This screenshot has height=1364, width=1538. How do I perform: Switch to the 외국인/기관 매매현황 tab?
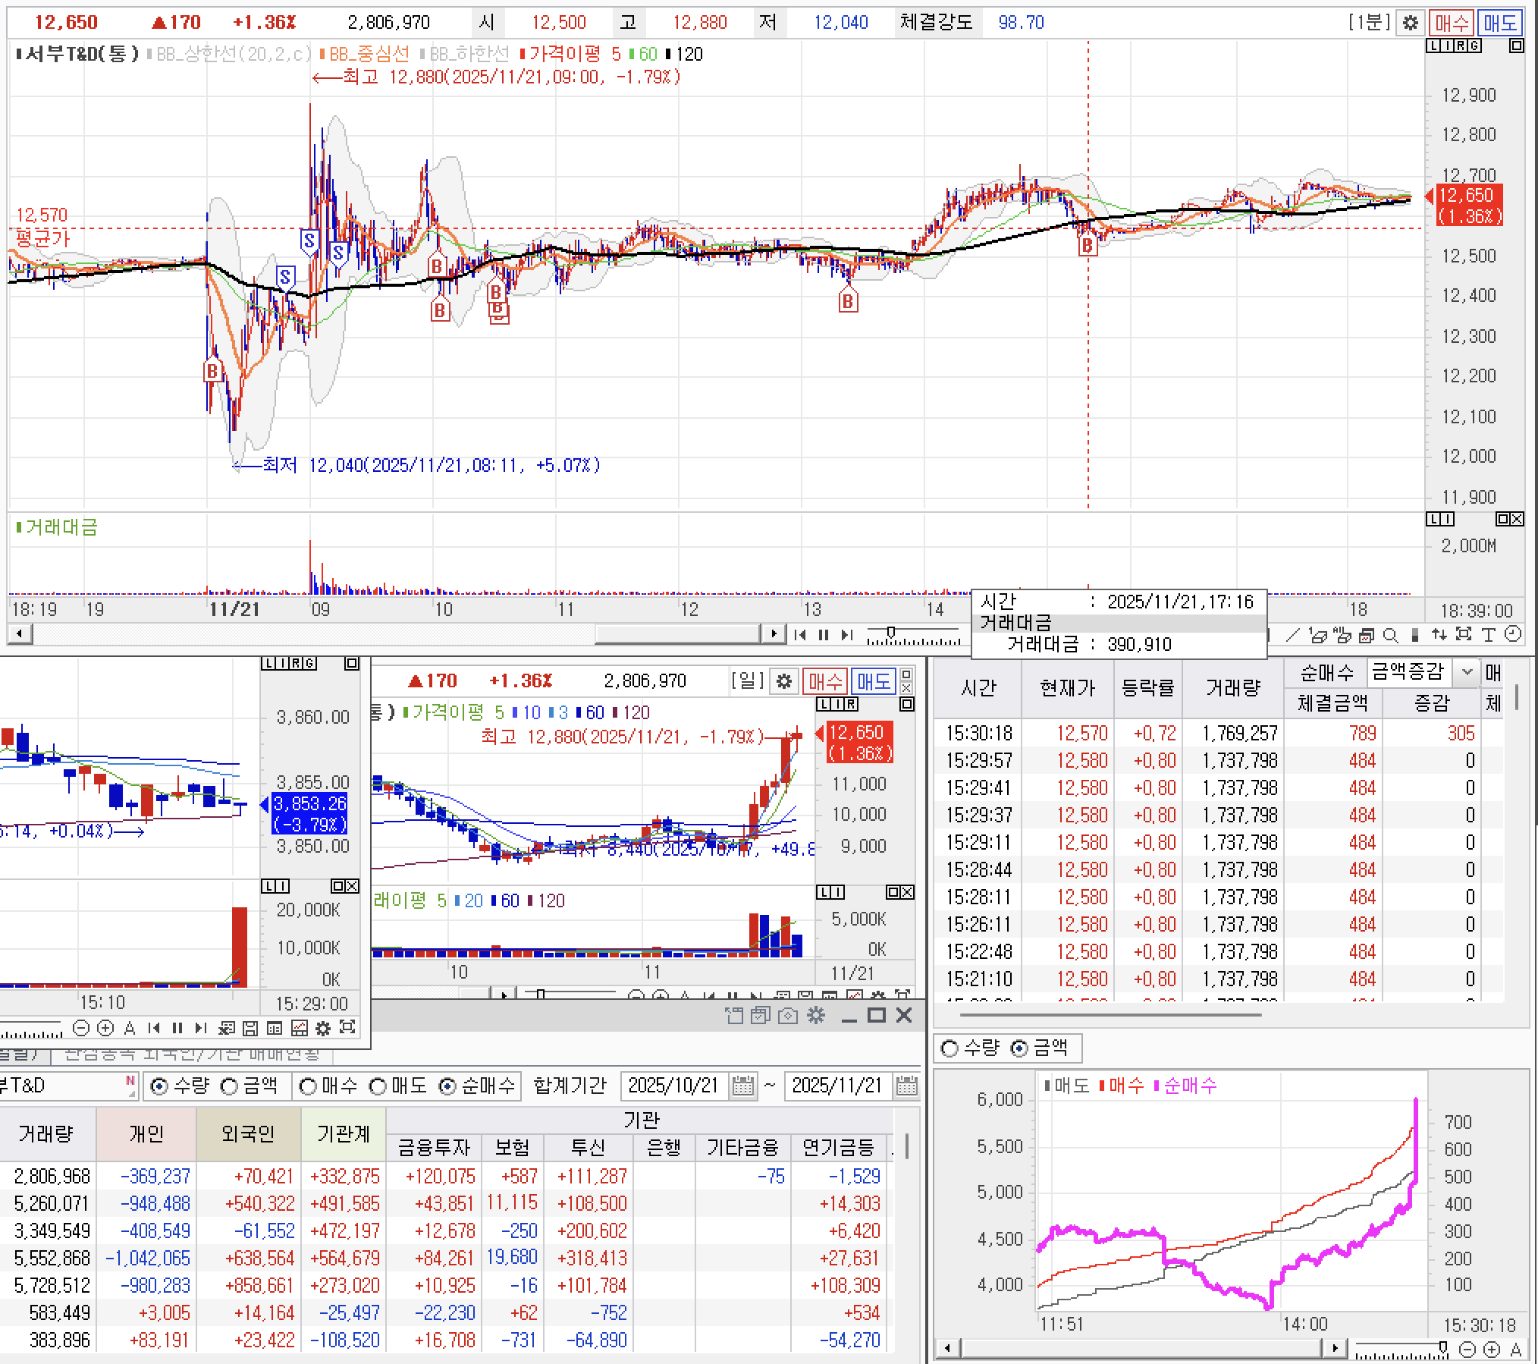tap(191, 1054)
